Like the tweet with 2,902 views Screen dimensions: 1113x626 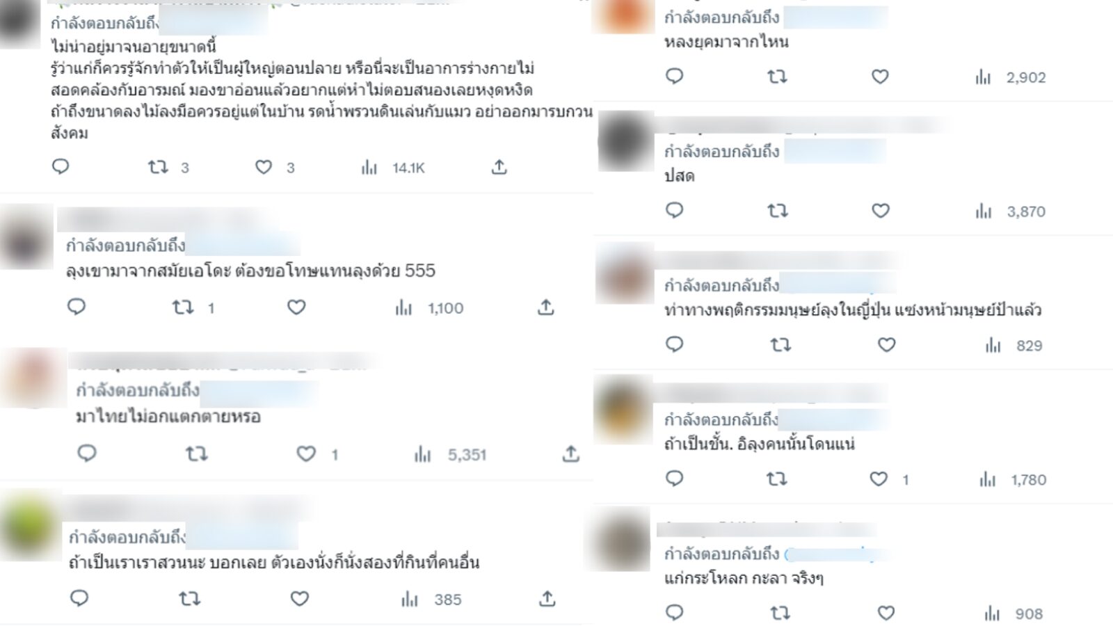click(x=880, y=77)
